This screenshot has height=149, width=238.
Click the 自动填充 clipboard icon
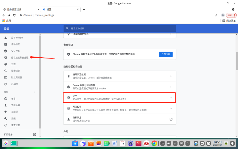pos(6,44)
